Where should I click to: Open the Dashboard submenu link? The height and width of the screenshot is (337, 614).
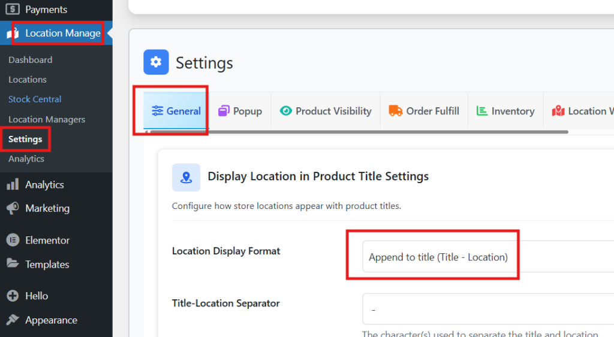(x=30, y=60)
